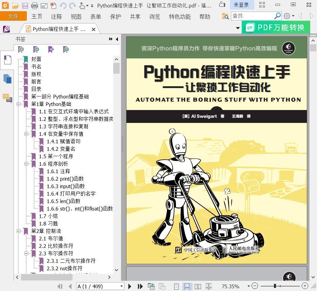Print the PDF using the printer icon
Screen dimensions: 317x291
point(35,5)
